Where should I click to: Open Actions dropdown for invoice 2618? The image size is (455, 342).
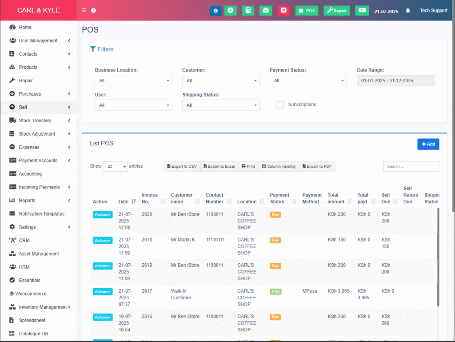[x=103, y=241]
